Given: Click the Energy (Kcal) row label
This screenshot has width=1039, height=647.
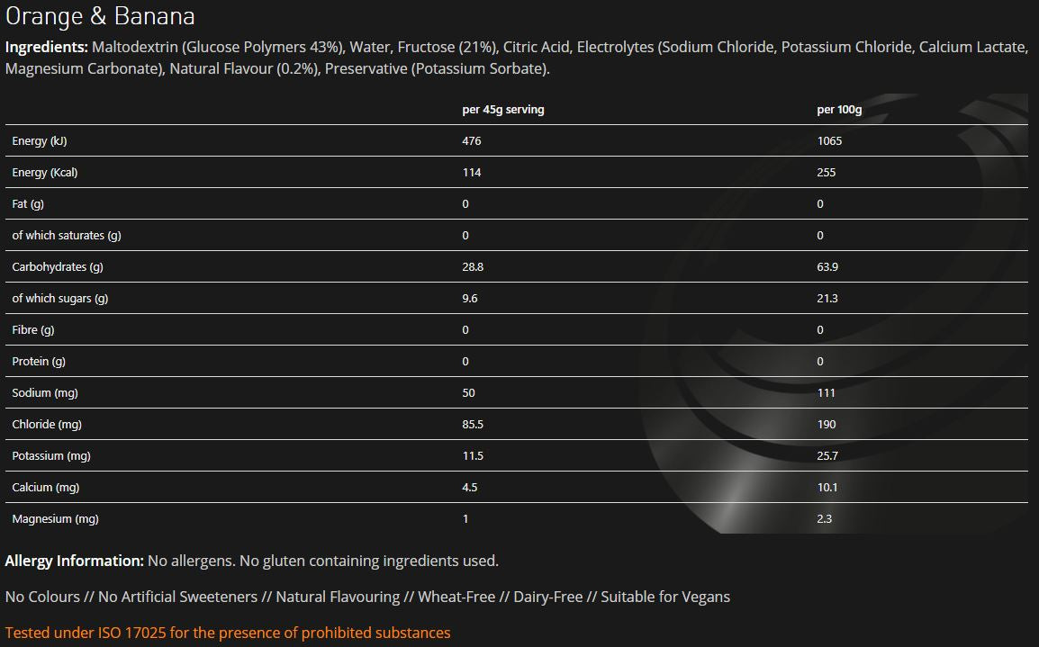Looking at the screenshot, I should click(44, 172).
